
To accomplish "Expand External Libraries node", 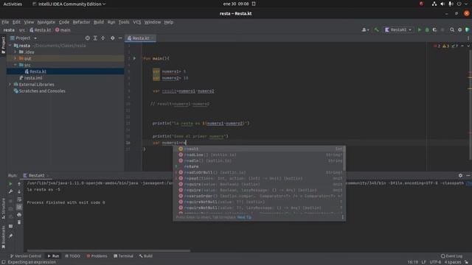I will (10, 85).
